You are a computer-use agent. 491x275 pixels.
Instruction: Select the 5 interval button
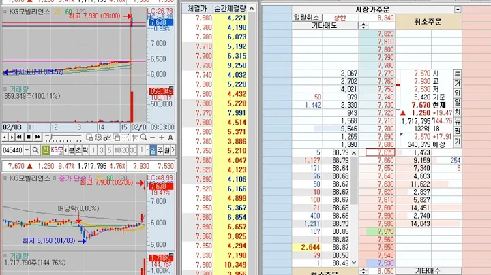(x=109, y=150)
